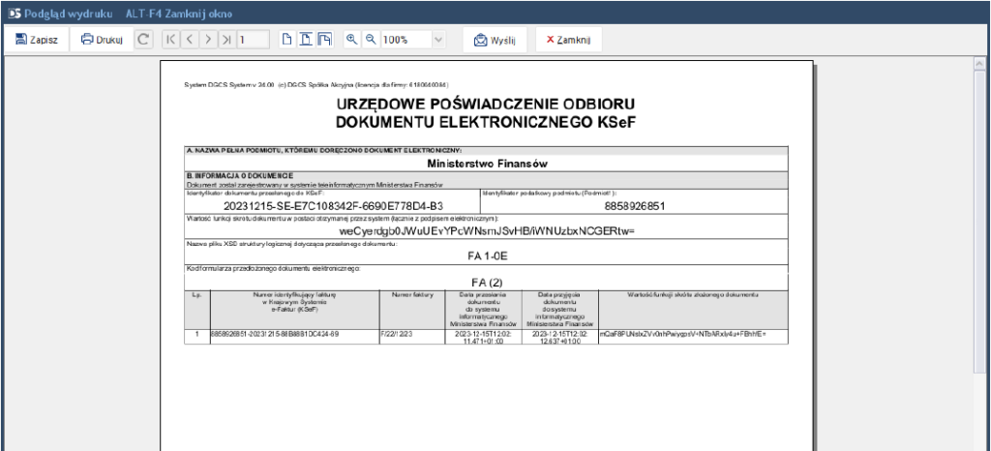Image resolution: width=991 pixels, height=451 pixels.
Task: Click the DS application icon in title bar
Action: [14, 14]
